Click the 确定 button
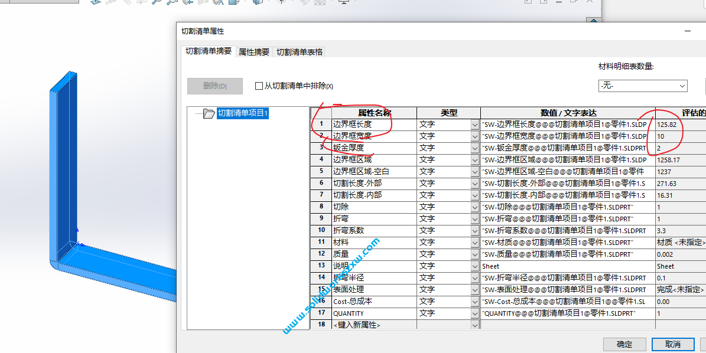 623,344
